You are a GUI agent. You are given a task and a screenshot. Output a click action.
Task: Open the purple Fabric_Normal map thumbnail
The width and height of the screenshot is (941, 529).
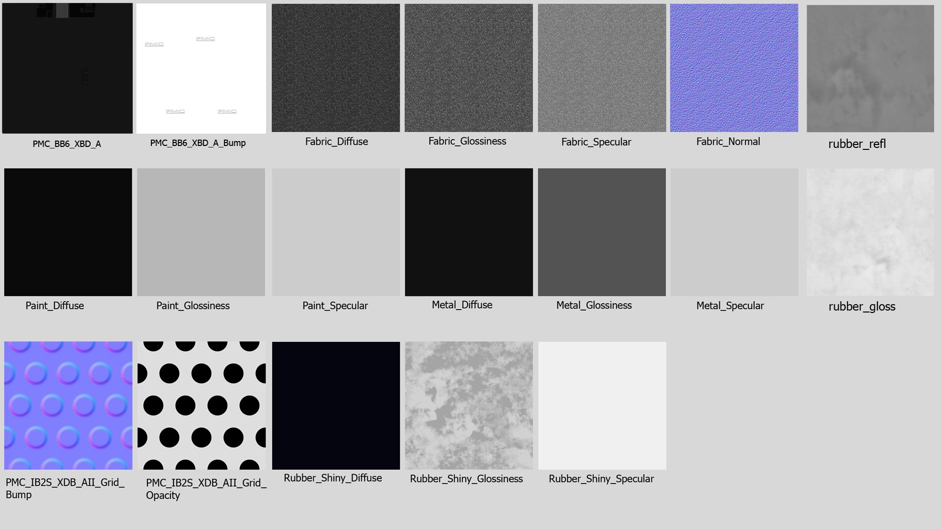coord(734,68)
